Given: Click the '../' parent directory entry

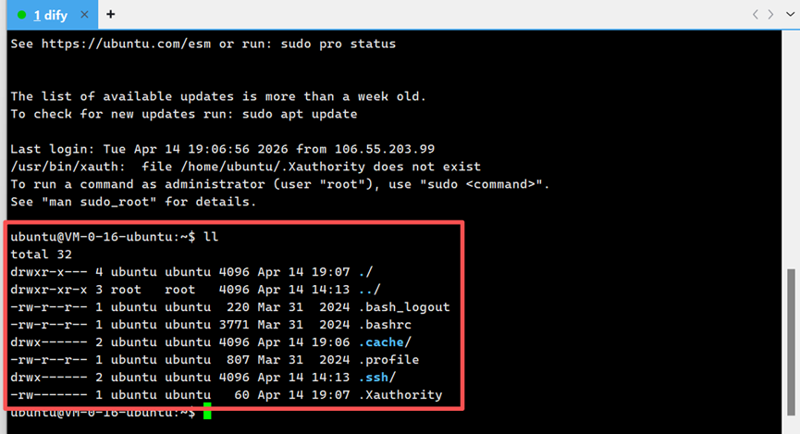Looking at the screenshot, I should tap(369, 290).
